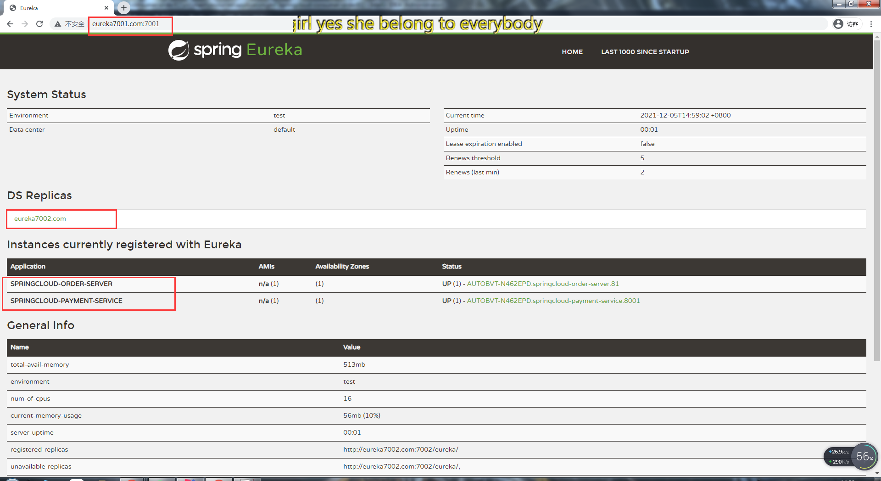Click the browser back arrow
This screenshot has height=481, width=881.
(10, 24)
